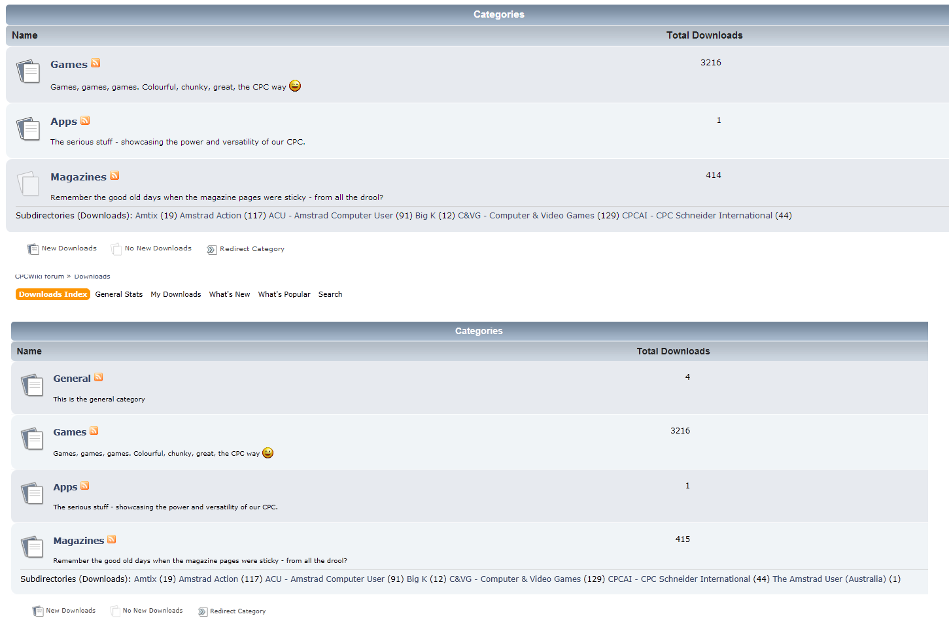This screenshot has width=949, height=629.
Task: Open RSS feed for Magazines with 415 downloads
Action: 112,539
